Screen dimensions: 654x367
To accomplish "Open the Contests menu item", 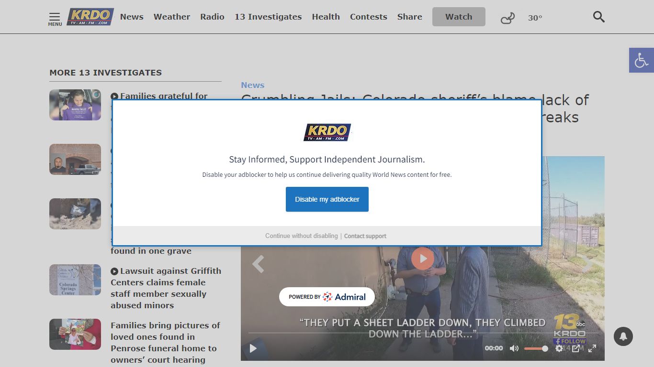I will click(368, 17).
